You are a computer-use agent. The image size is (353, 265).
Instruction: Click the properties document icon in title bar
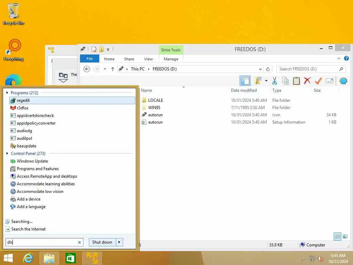94,49
